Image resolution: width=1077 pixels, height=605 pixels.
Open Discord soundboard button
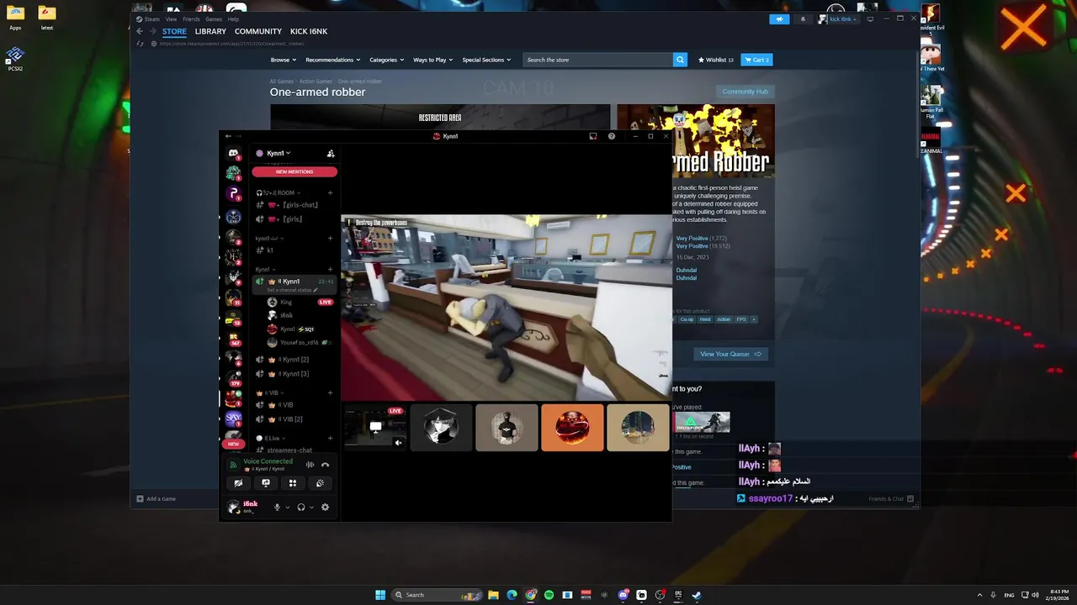coord(320,483)
